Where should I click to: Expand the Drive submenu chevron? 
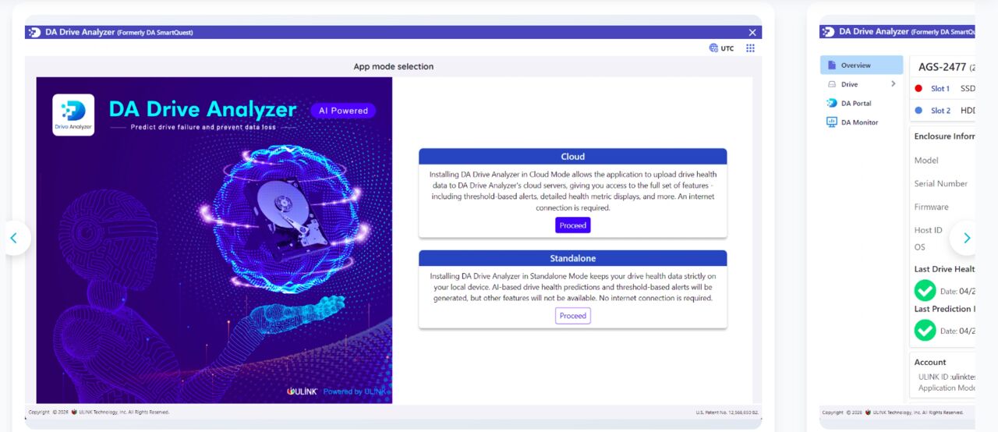[894, 83]
